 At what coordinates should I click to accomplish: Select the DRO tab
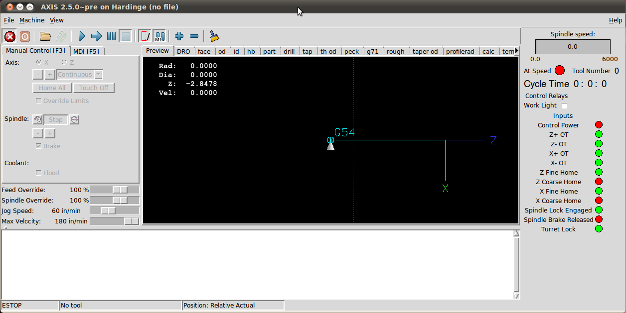point(183,51)
